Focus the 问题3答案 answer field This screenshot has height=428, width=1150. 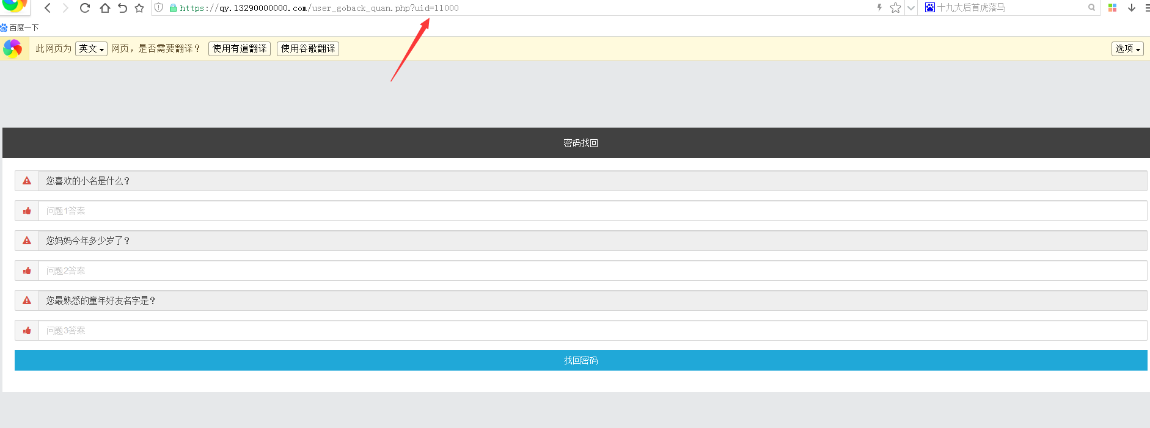[591, 330]
